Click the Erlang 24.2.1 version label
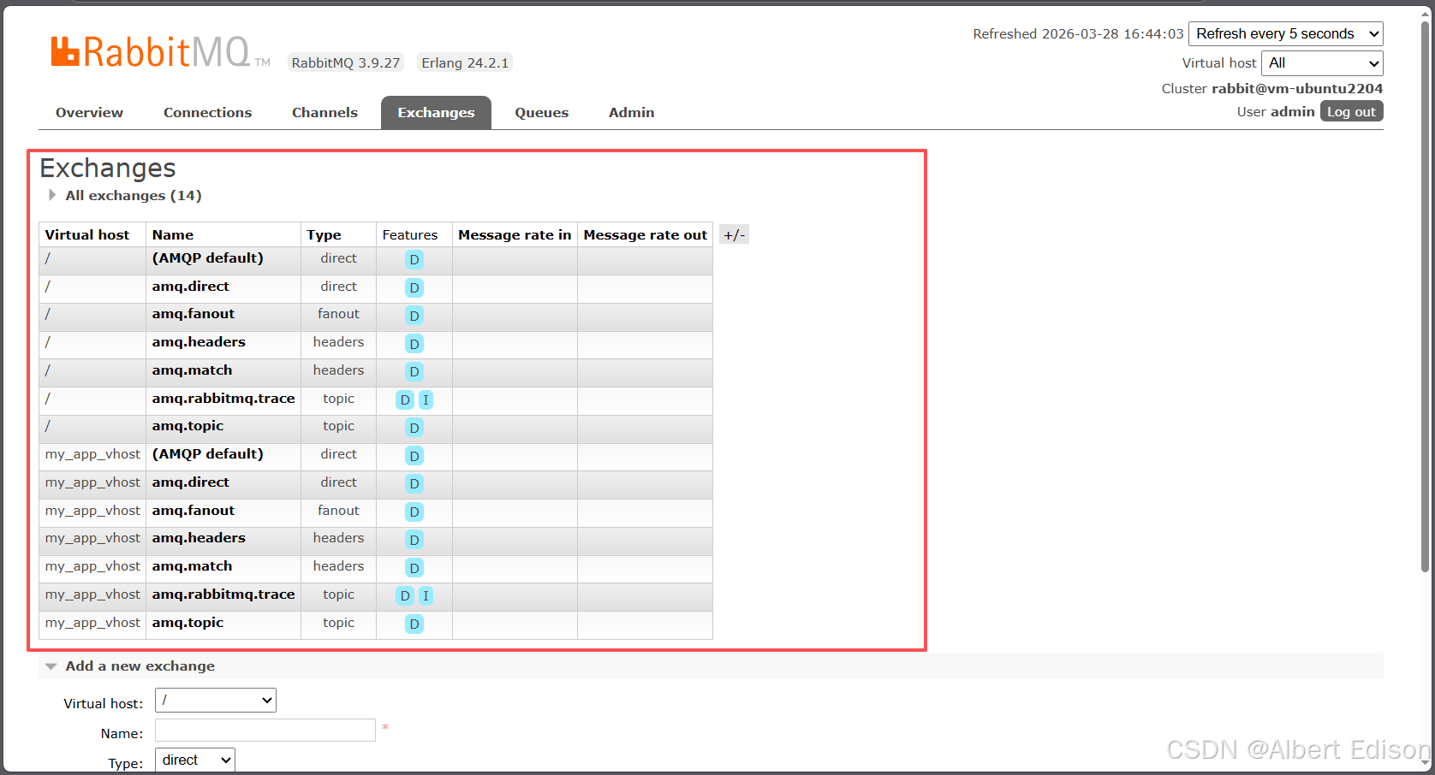This screenshot has width=1435, height=775. [x=465, y=62]
